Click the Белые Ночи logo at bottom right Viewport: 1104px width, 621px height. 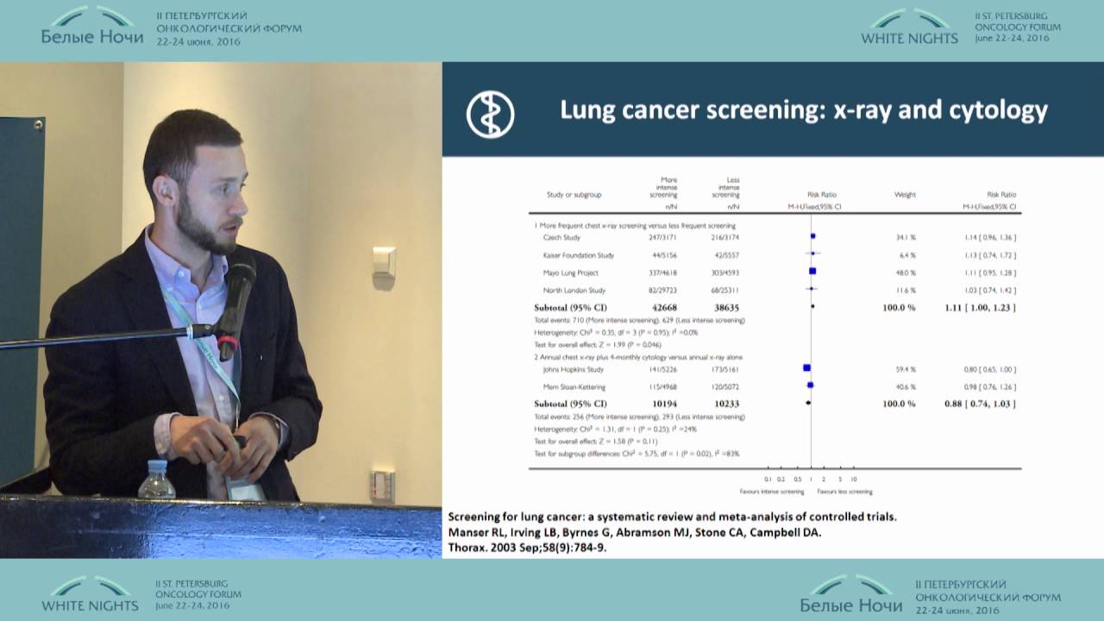[x=851, y=594]
